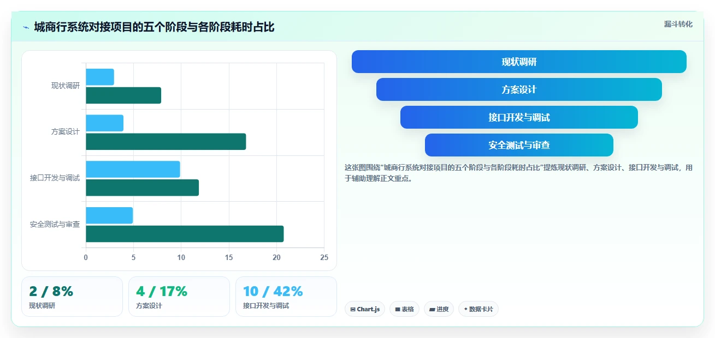This screenshot has width=715, height=338.
Task: Click the 方案设计 chart axis label
Action: click(66, 132)
